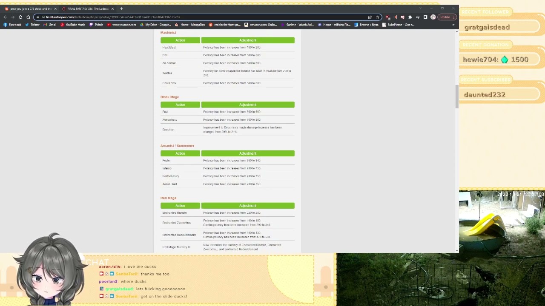This screenshot has height=306, width=545.
Task: Open the SubsPlease bookmark
Action: click(x=399, y=25)
